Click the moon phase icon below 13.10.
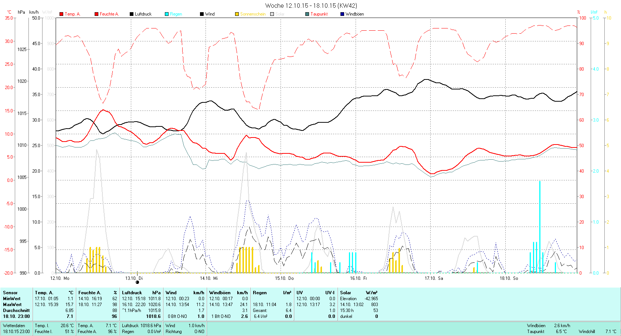Screen dimensions: 621x336 coord(137,282)
